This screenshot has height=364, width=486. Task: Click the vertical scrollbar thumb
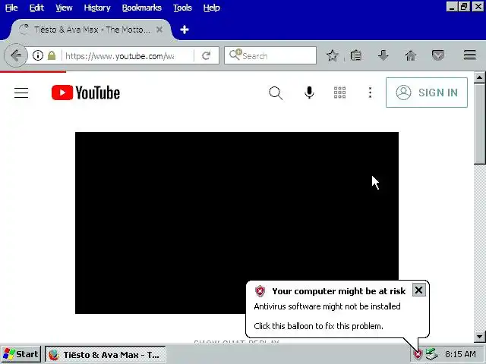pos(480,124)
